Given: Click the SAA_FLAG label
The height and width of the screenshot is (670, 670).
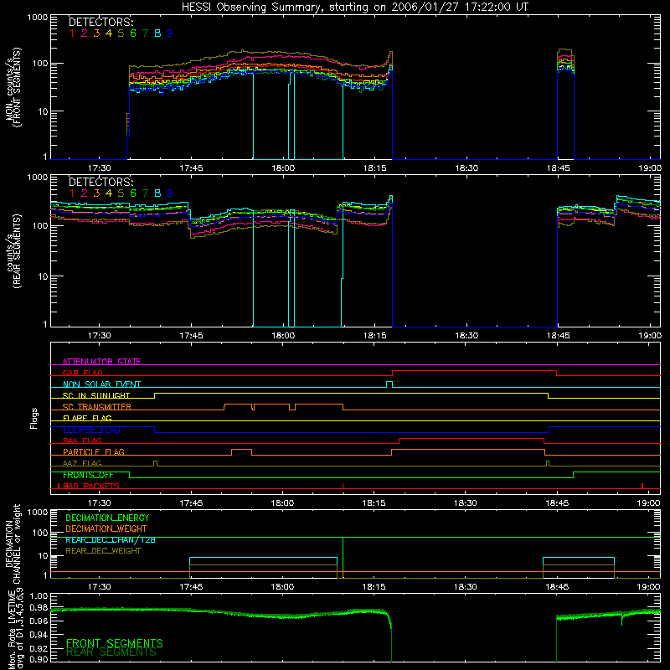Looking at the screenshot, I should 82,441.
